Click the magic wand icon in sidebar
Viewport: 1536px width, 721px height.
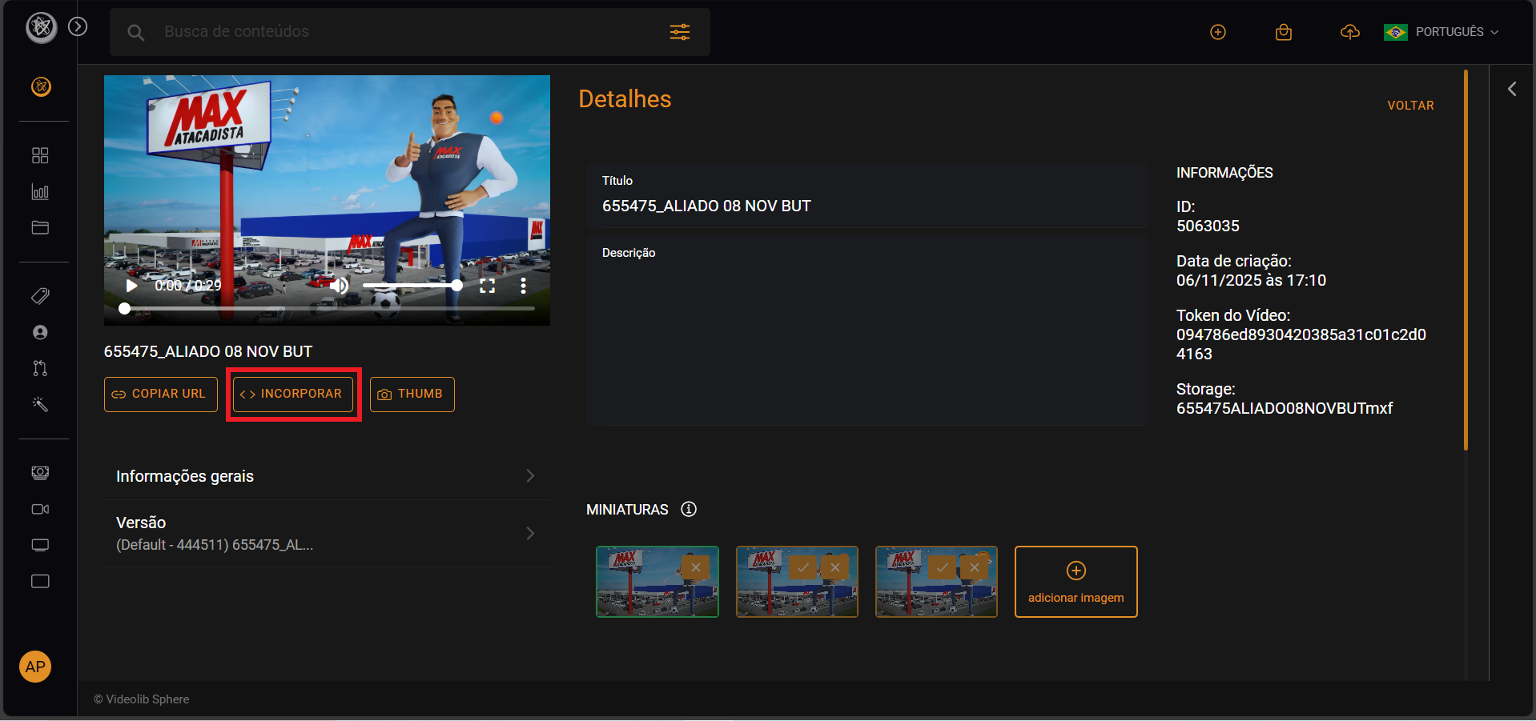click(40, 404)
